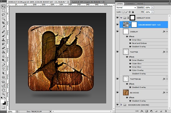Toggle Outer Glow effect visibility

tap(130, 63)
